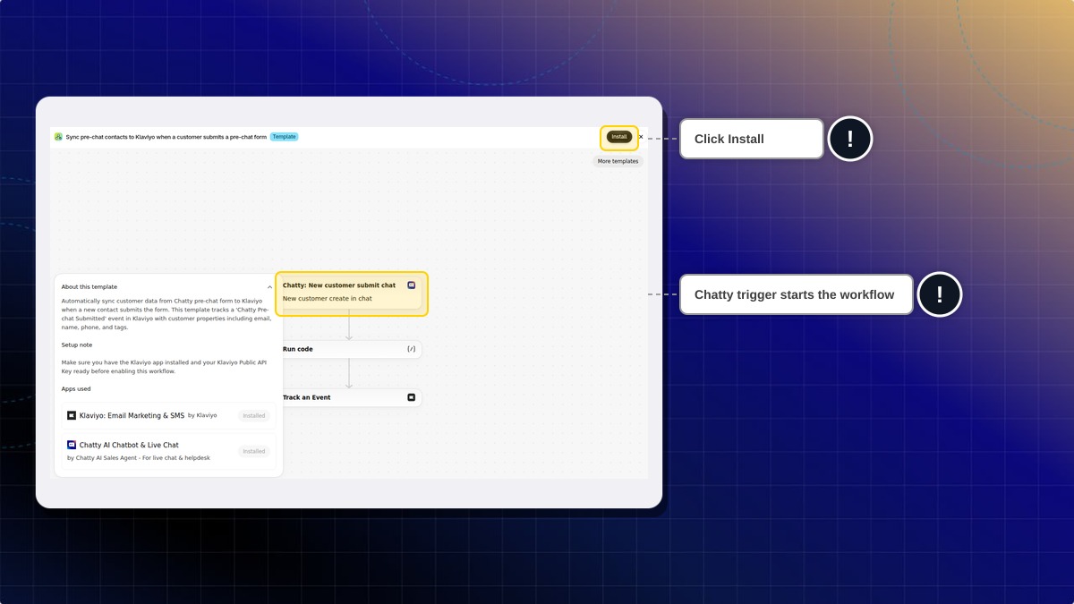Open Chatty AI Chatbot & Live Chat app
The width and height of the screenshot is (1074, 604).
pyautogui.click(x=129, y=445)
